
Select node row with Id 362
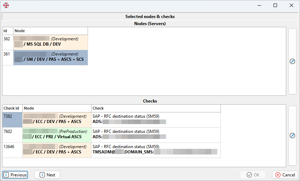click(7, 42)
